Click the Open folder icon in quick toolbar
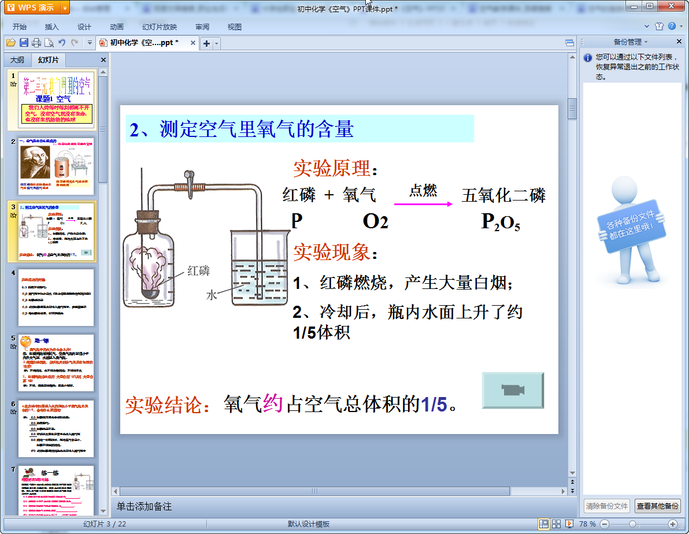Image resolution: width=689 pixels, height=534 pixels. tap(10, 43)
